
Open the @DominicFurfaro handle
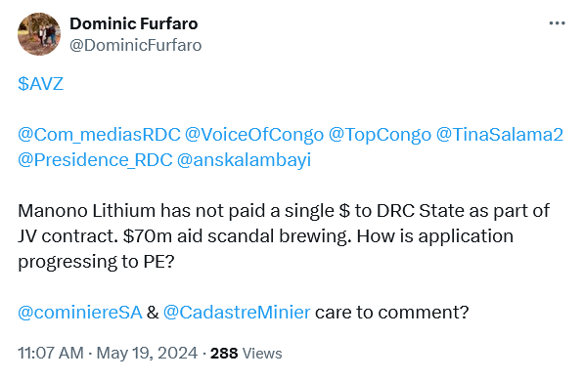point(135,46)
